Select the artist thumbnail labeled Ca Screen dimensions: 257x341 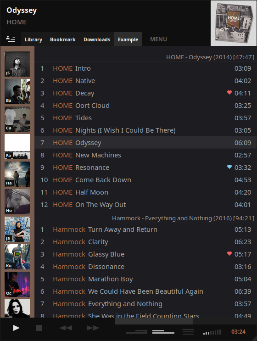point(17,119)
